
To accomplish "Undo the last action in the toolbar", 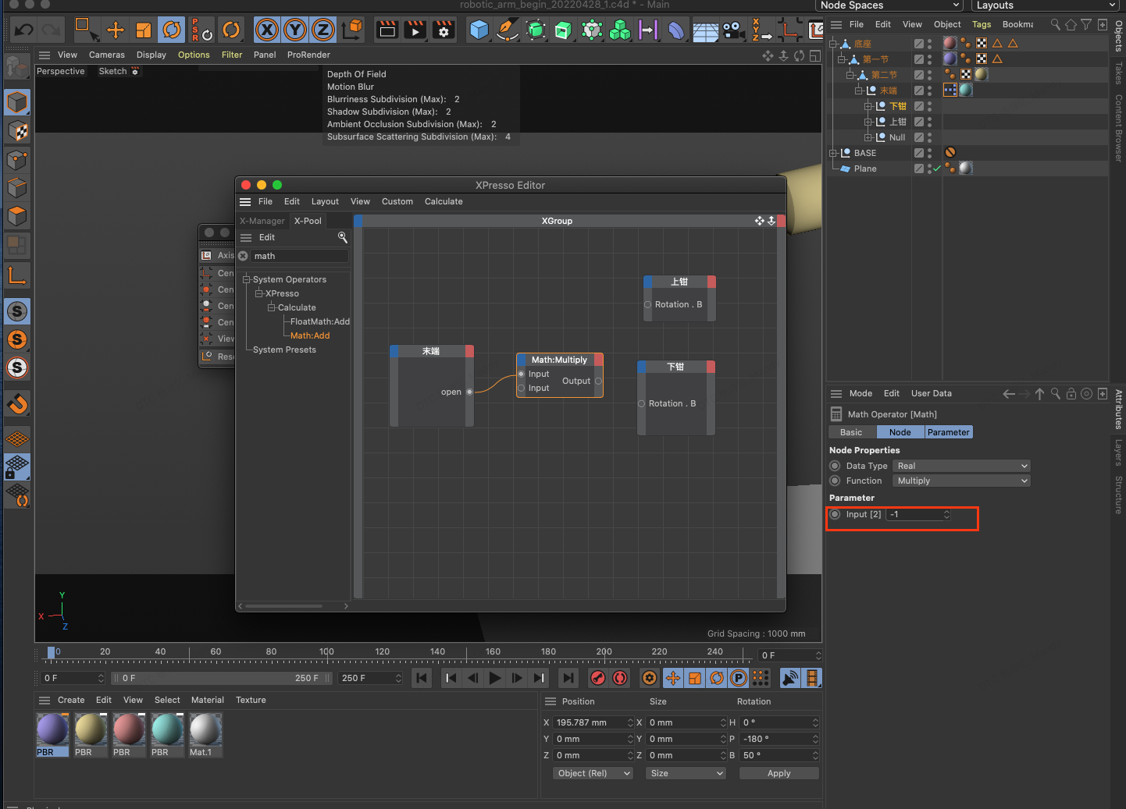I will point(24,30).
